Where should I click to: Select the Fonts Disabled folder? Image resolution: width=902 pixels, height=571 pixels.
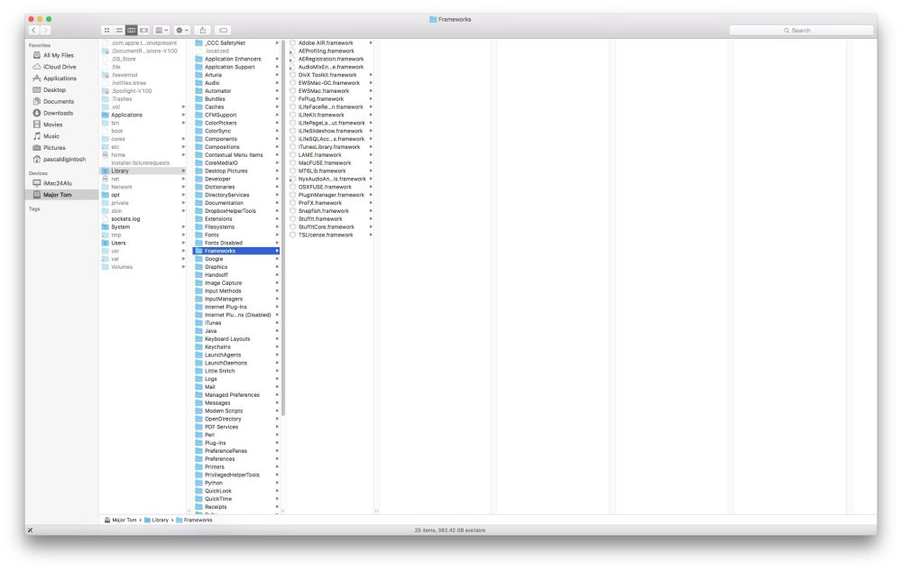(x=236, y=243)
